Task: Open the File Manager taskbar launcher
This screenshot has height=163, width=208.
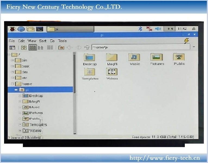Action: pos(30,29)
